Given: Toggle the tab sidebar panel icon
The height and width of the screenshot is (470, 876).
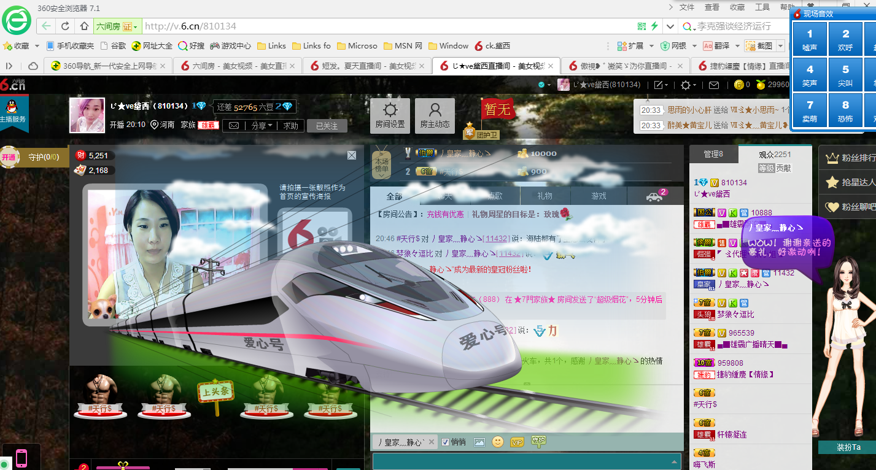Looking at the screenshot, I should tap(9, 66).
